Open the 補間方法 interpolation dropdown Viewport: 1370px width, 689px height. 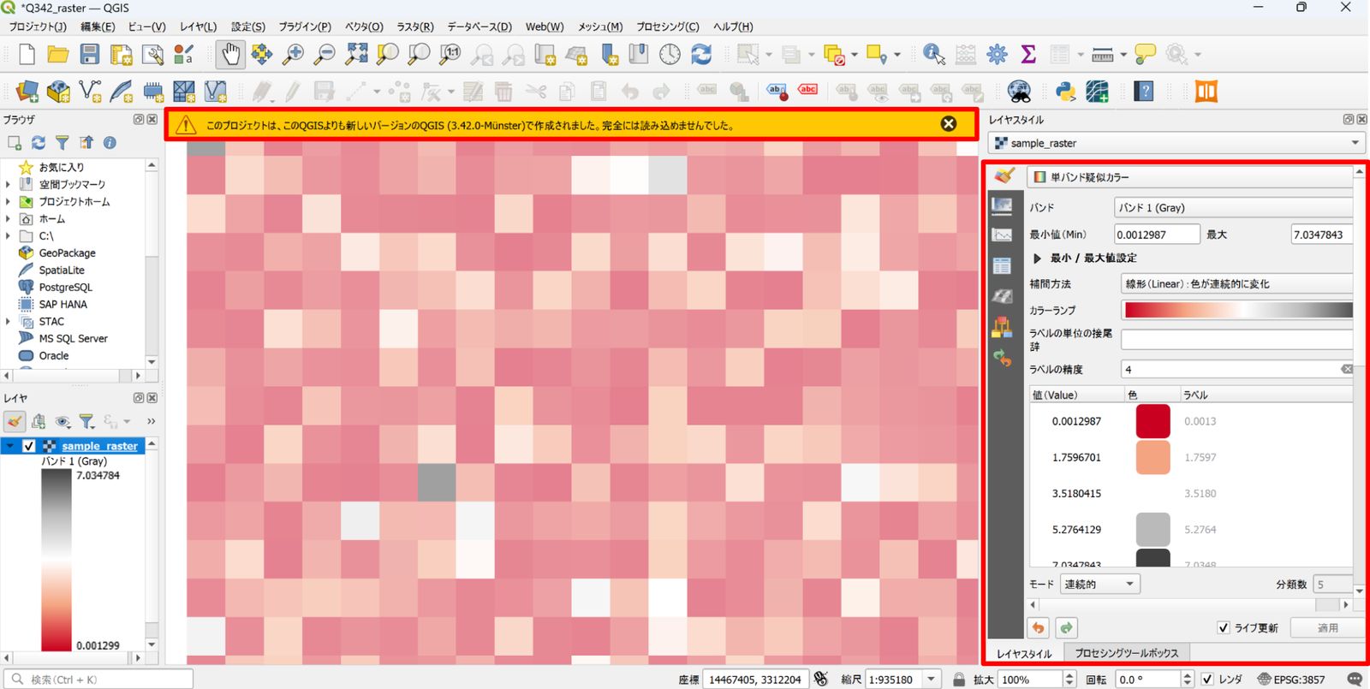pos(1237,284)
